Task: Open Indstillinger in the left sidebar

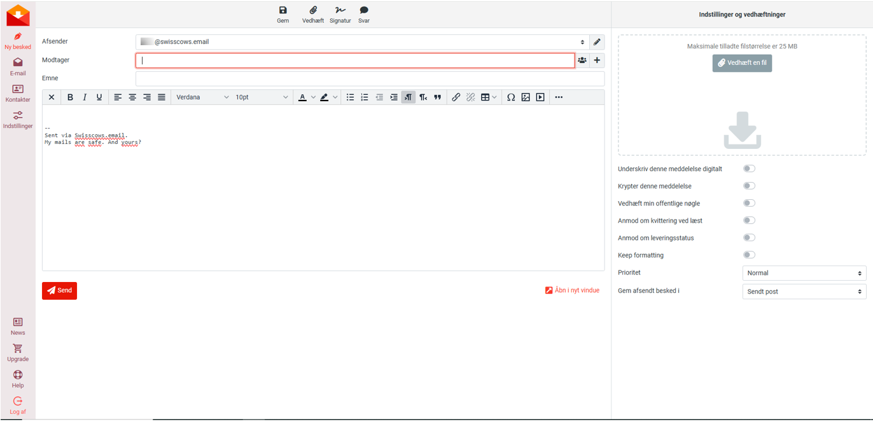Action: point(18,120)
